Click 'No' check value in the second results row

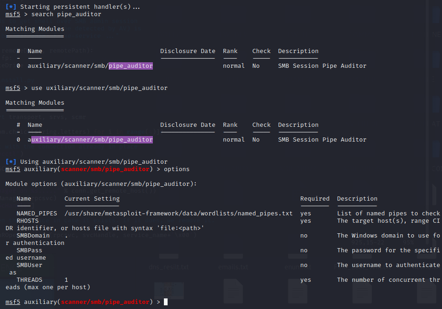click(x=256, y=140)
